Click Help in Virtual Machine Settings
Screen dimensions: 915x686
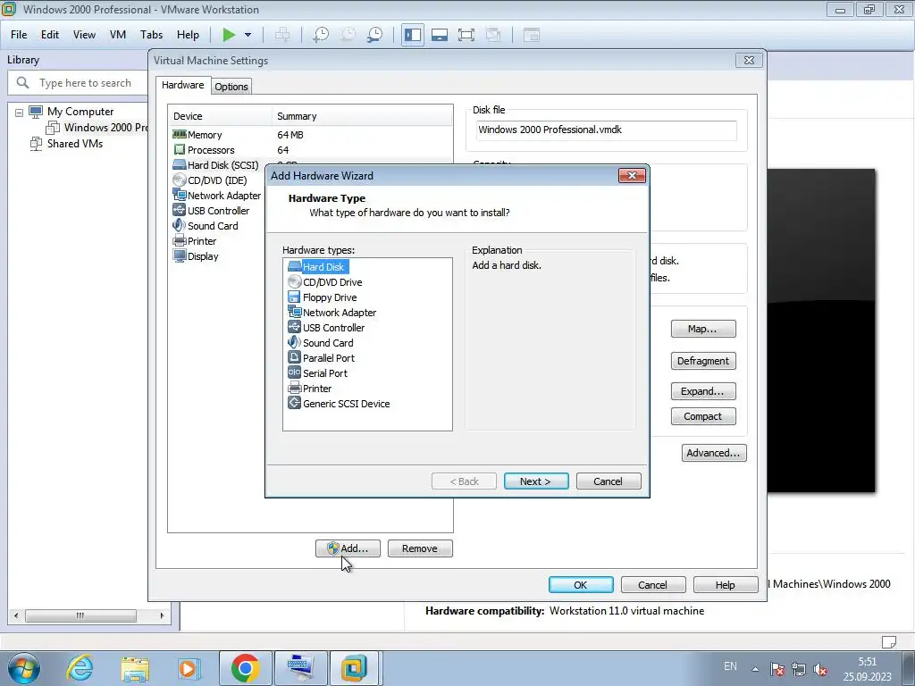[726, 584]
